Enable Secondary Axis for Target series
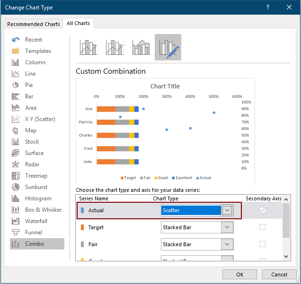301x284 pixels. [x=262, y=227]
